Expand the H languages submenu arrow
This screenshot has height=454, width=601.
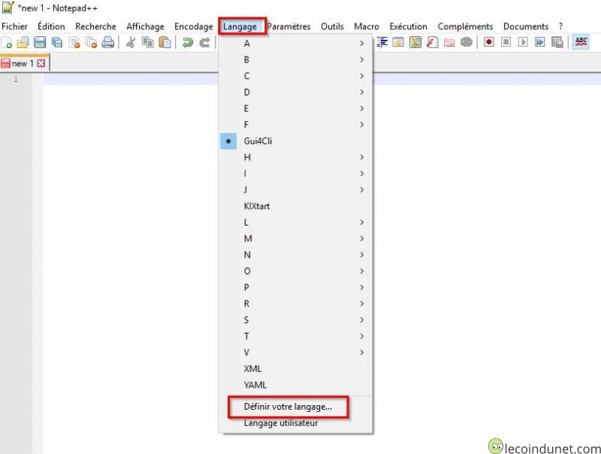pos(361,157)
